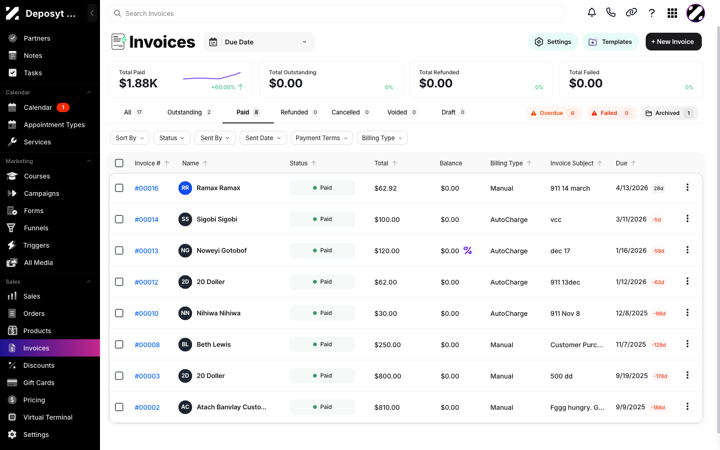Click the Search Invoices field

click(336, 14)
